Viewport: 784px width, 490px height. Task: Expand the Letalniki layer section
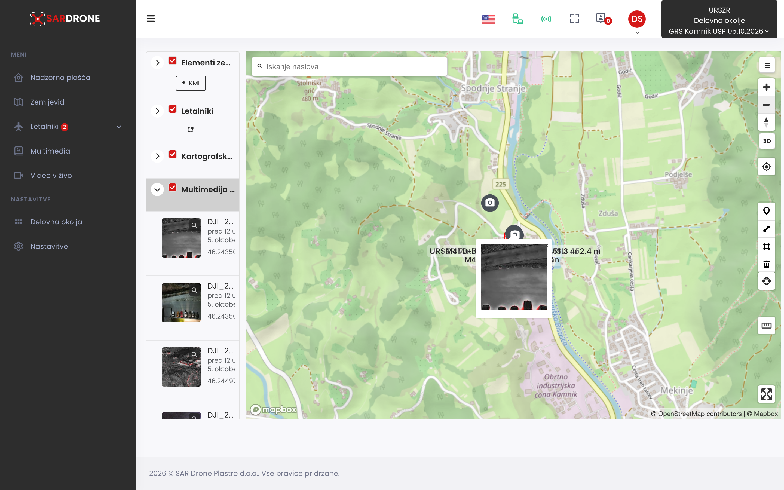click(x=157, y=111)
